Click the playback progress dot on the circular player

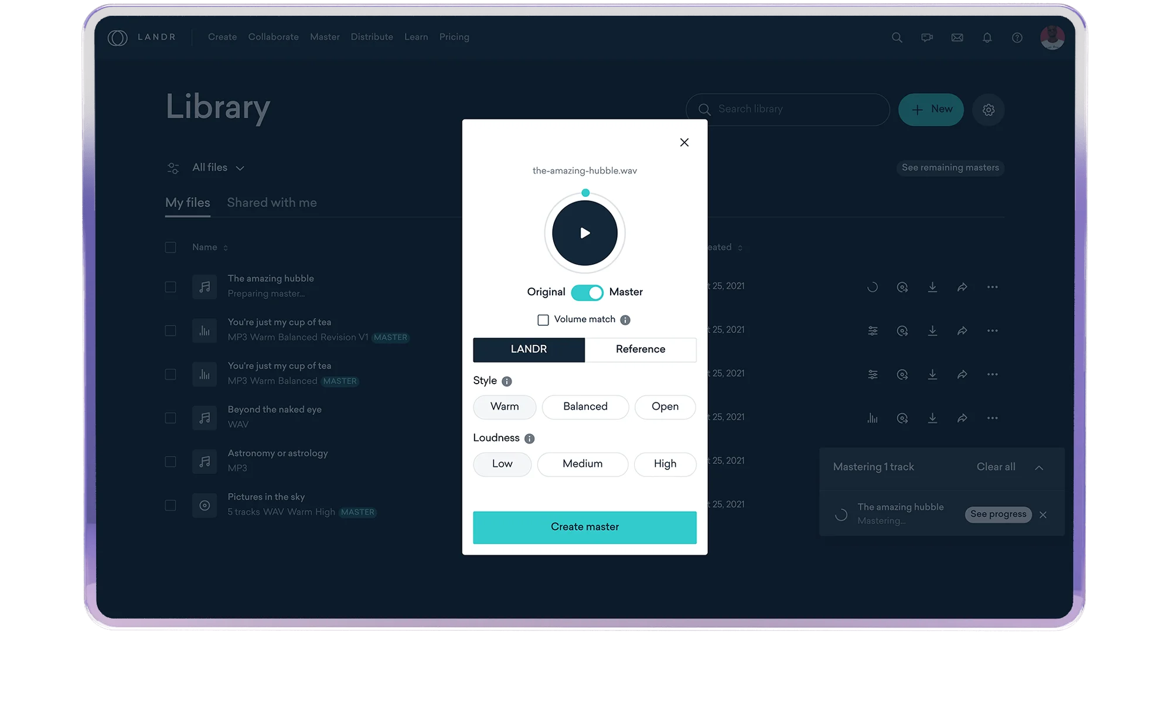(585, 193)
